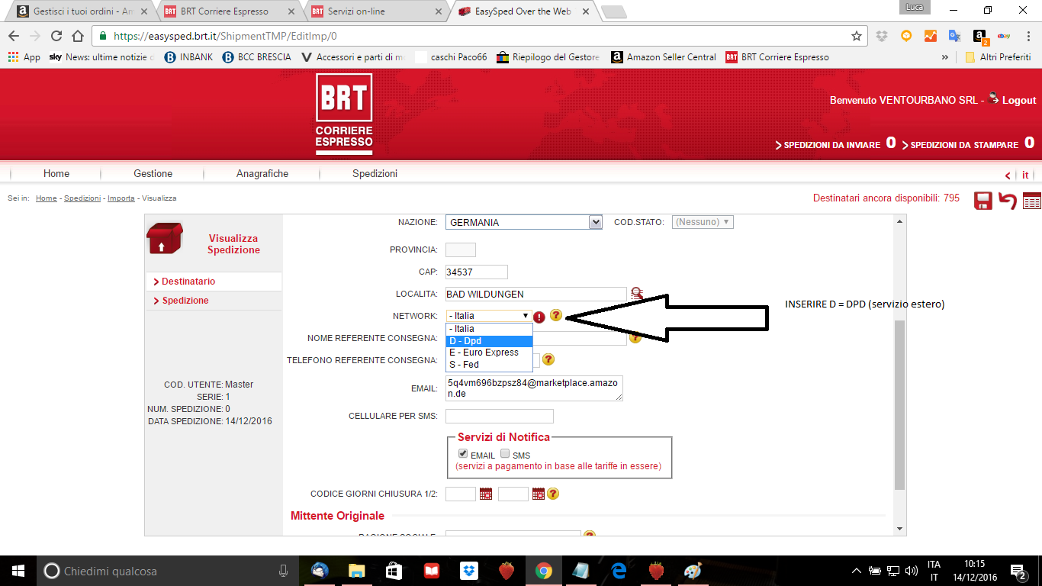Image resolution: width=1042 pixels, height=586 pixels.
Task: Uncheck the EMAIL notification checkbox
Action: (463, 454)
